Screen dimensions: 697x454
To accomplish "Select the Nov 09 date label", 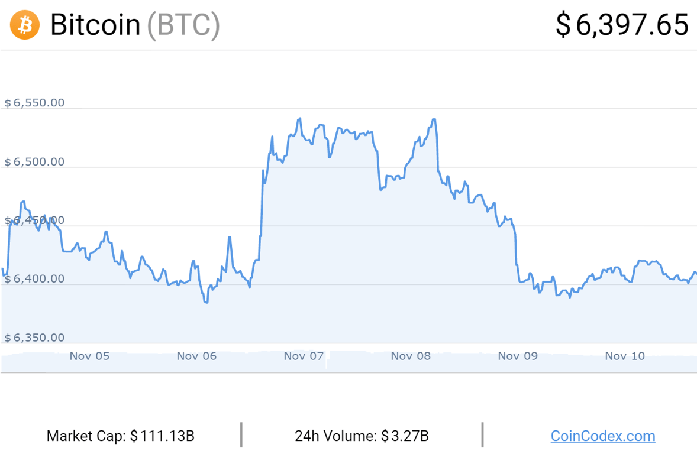I will tap(518, 356).
